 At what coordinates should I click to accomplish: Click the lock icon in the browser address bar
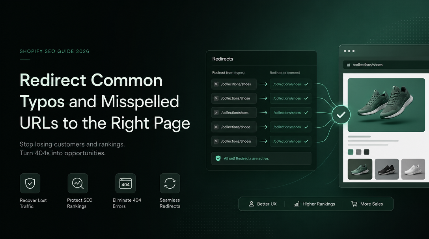pyautogui.click(x=348, y=64)
